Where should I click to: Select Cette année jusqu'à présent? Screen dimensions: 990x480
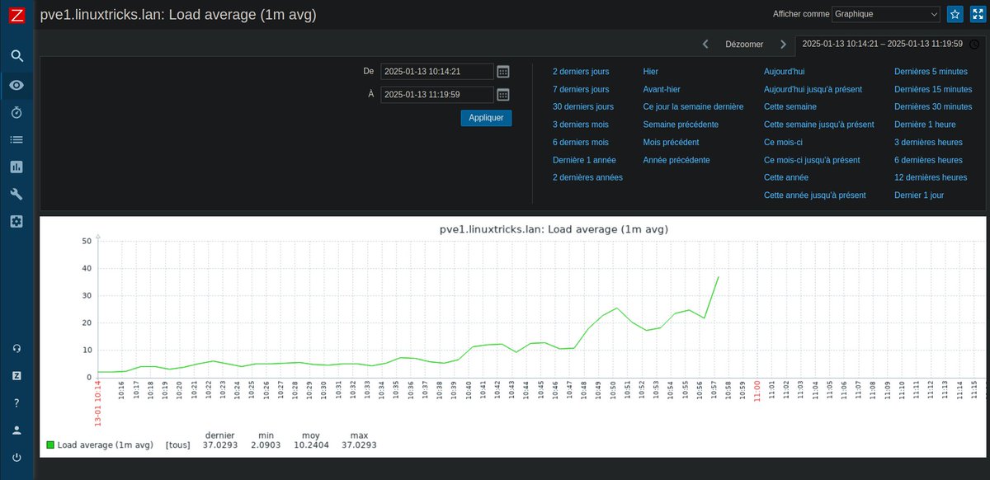tap(815, 195)
